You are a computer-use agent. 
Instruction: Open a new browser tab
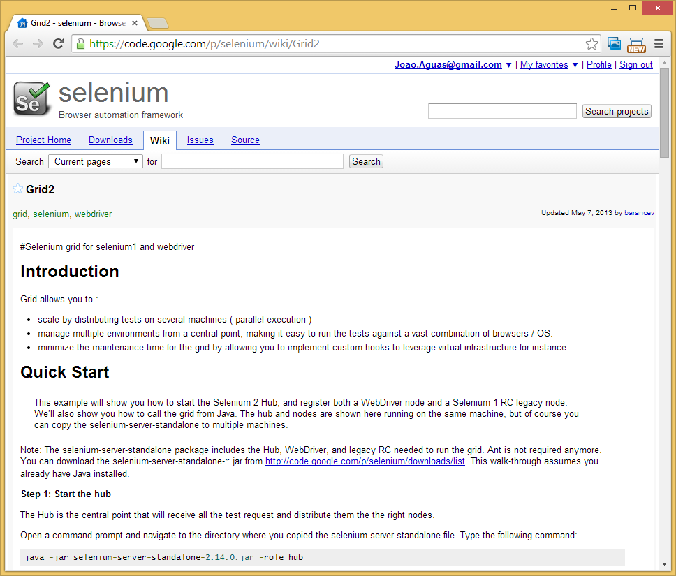click(x=157, y=23)
